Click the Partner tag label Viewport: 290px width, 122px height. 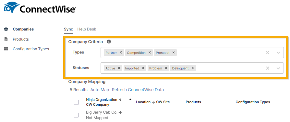coord(111,53)
